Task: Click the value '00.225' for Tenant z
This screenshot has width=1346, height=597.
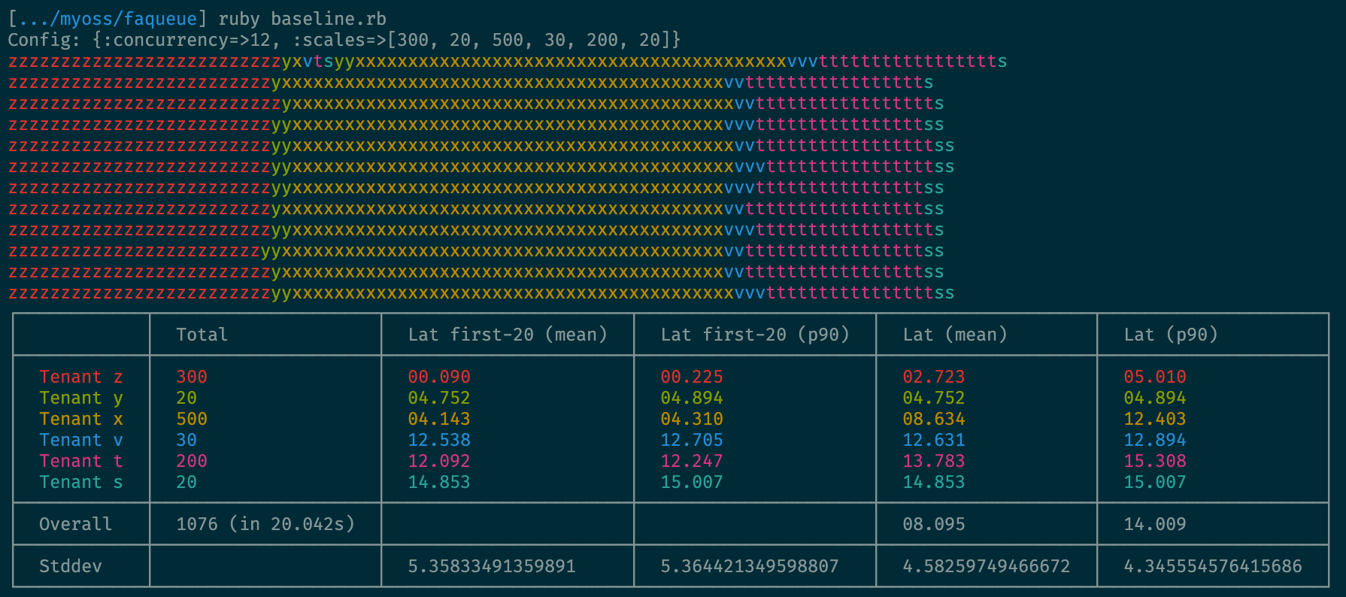Action: 692,377
